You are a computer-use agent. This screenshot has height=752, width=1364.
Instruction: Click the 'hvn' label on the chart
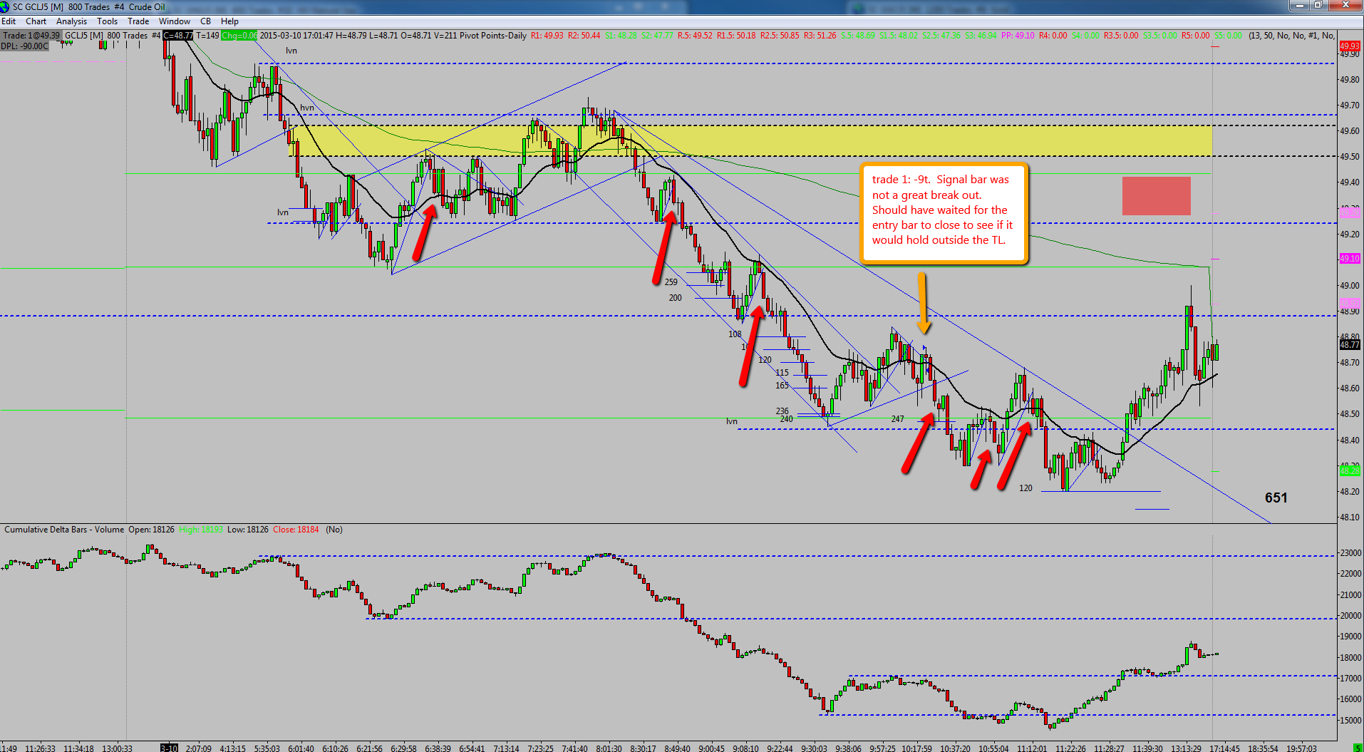click(x=307, y=108)
